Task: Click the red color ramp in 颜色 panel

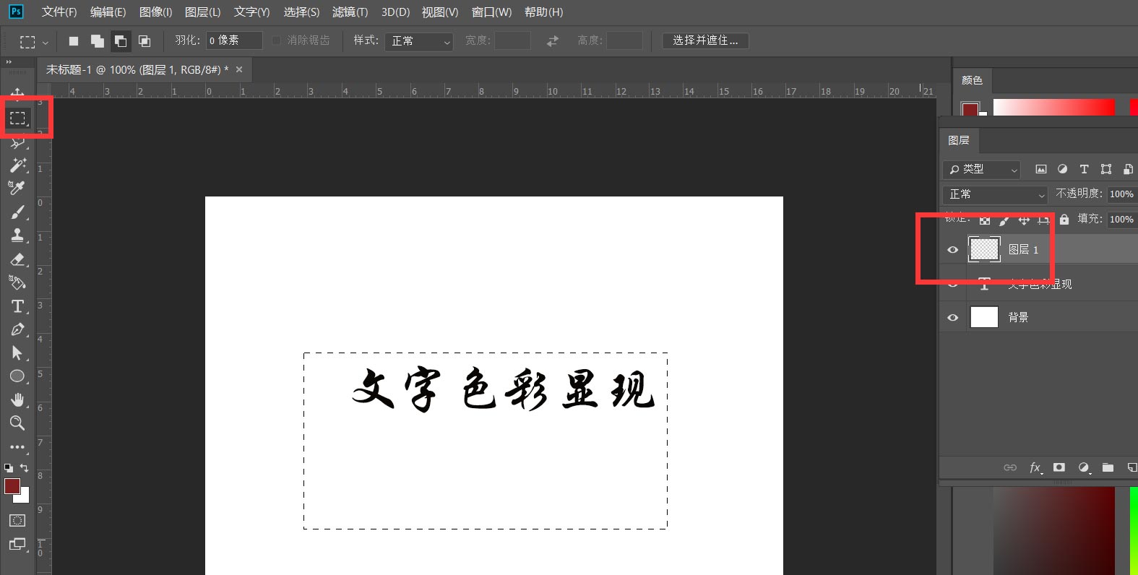Action: [1053, 107]
